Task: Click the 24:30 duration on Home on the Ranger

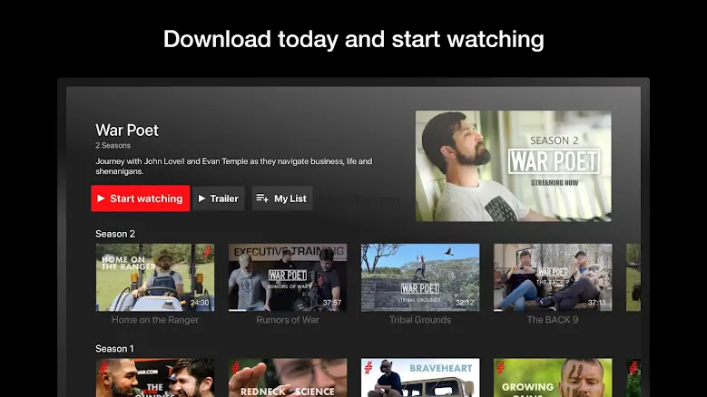Action: [x=200, y=303]
